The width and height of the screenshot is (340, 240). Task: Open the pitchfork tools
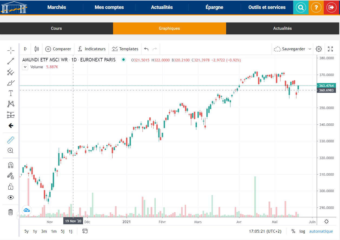coord(11,72)
